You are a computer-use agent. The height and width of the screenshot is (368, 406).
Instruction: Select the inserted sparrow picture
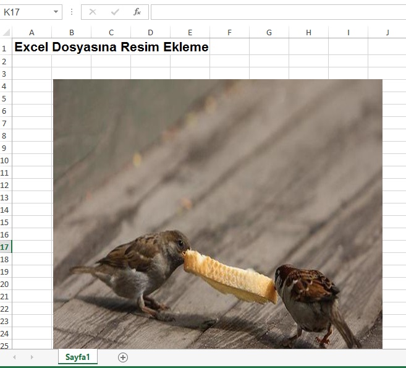pos(218,214)
